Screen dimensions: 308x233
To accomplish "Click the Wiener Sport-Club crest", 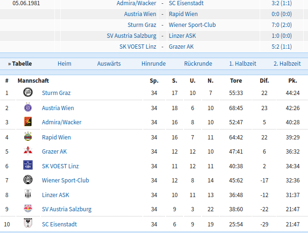I will point(28,180).
